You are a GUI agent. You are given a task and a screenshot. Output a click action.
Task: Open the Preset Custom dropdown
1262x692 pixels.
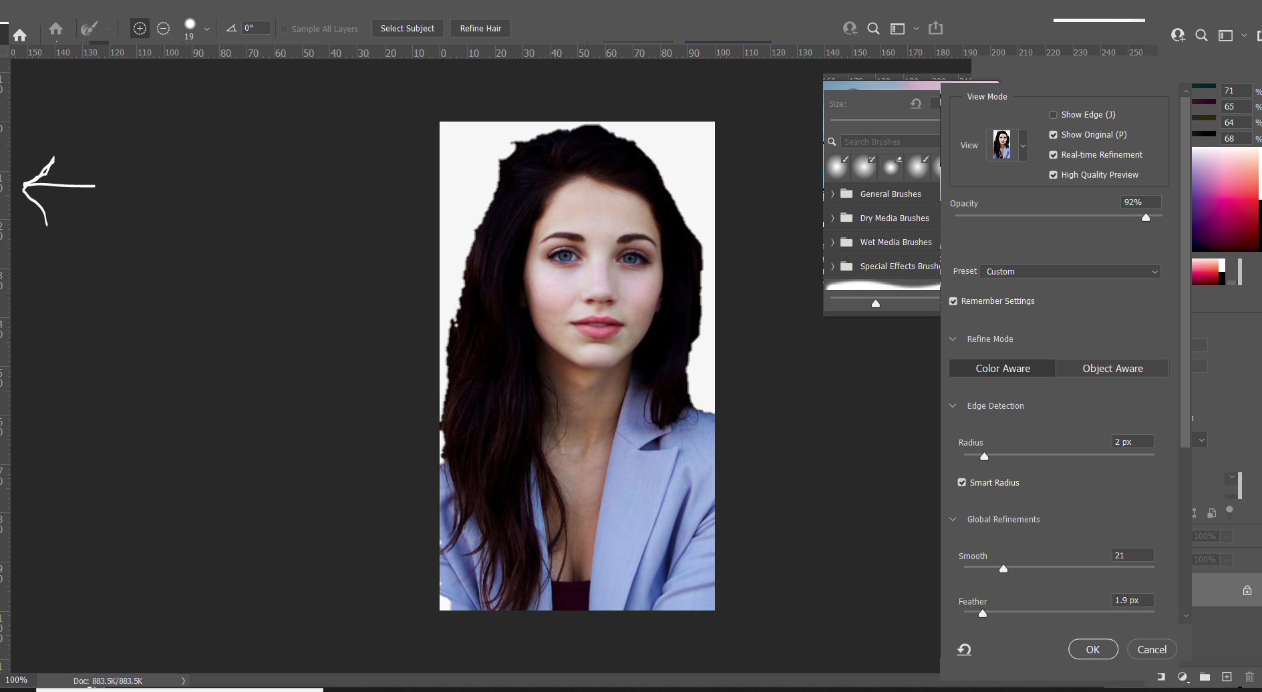point(1071,272)
